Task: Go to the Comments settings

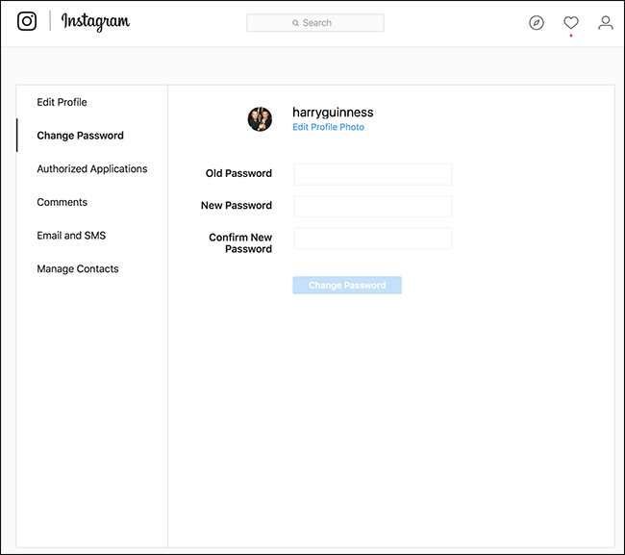Action: point(62,202)
